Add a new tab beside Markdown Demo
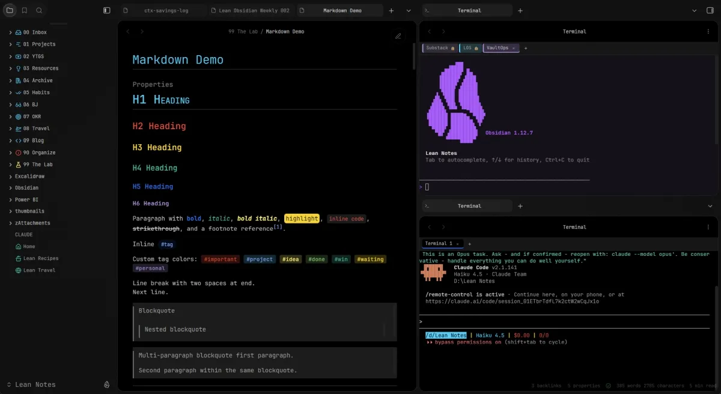721x394 pixels. (x=392, y=10)
